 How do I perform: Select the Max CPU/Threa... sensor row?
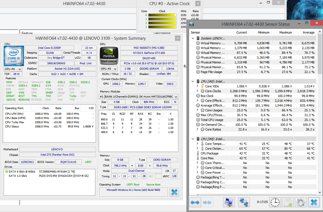(x=253, y=115)
